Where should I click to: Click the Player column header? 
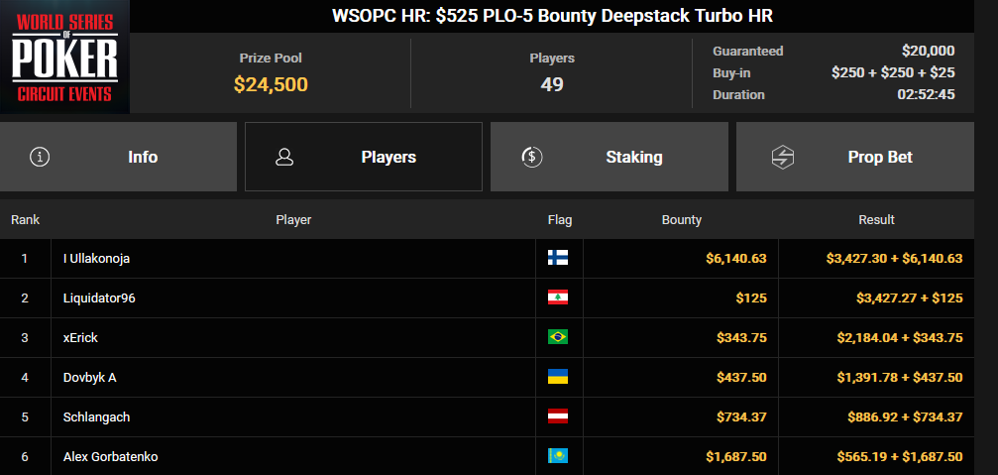point(293,220)
